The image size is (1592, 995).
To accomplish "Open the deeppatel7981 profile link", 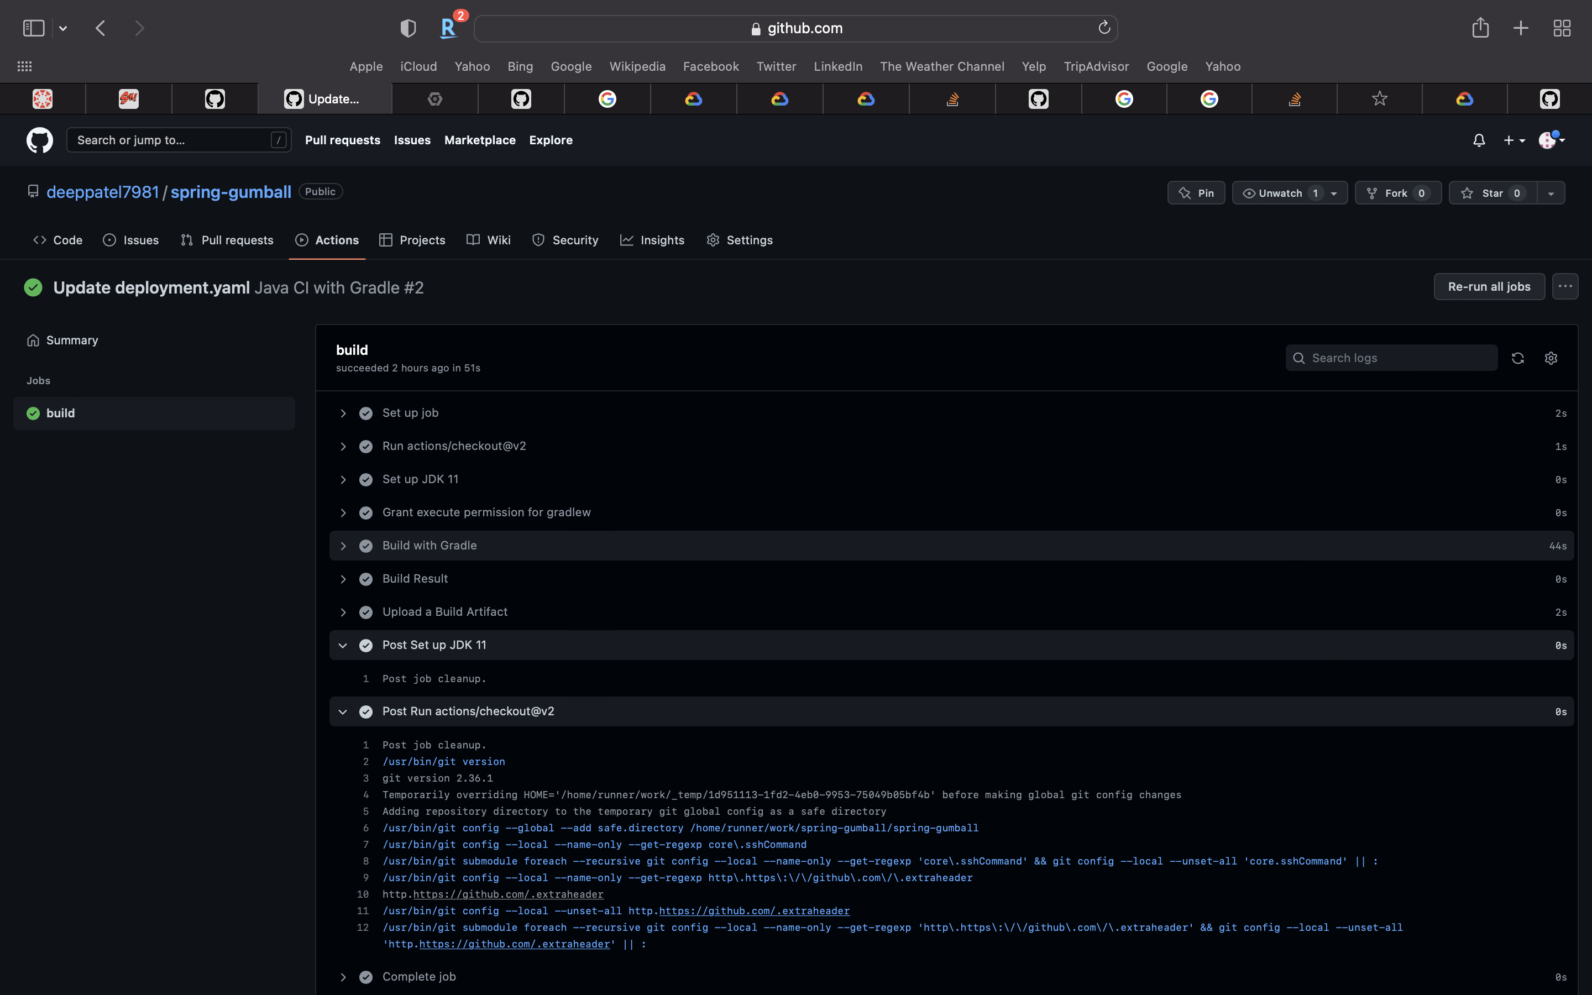I will click(103, 192).
